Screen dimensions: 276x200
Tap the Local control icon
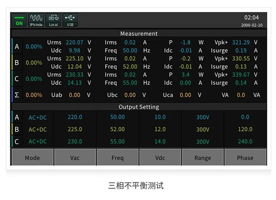point(53,21)
